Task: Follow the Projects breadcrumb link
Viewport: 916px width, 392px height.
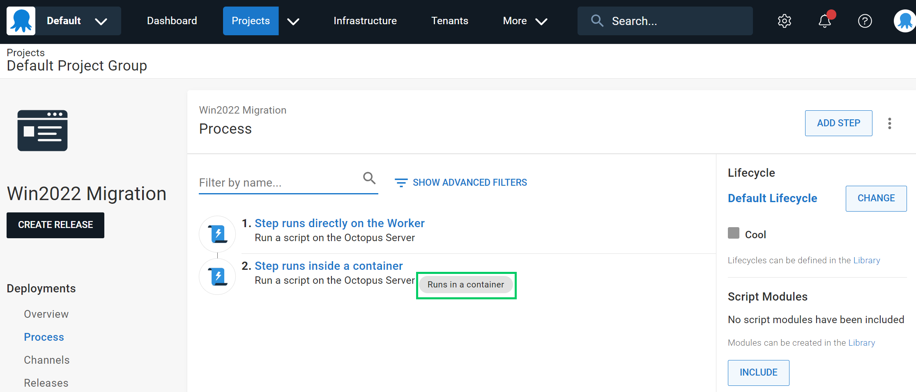Action: point(25,52)
